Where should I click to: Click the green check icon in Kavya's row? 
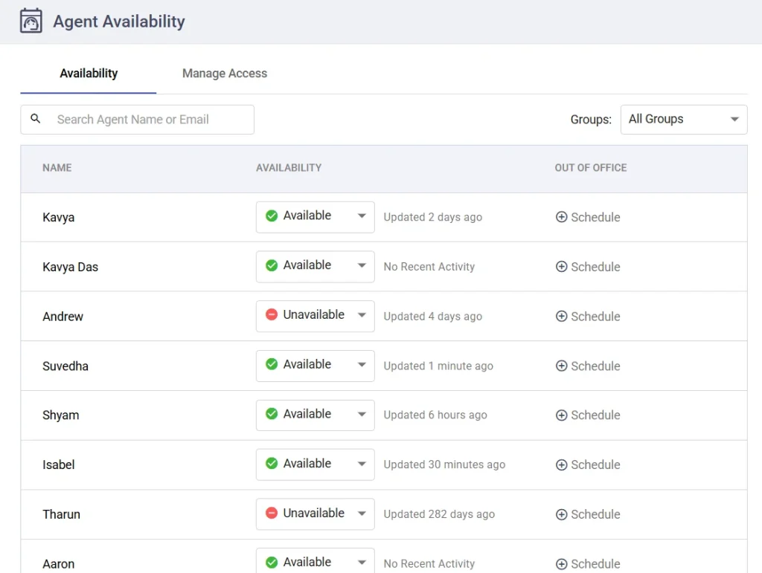pos(272,216)
